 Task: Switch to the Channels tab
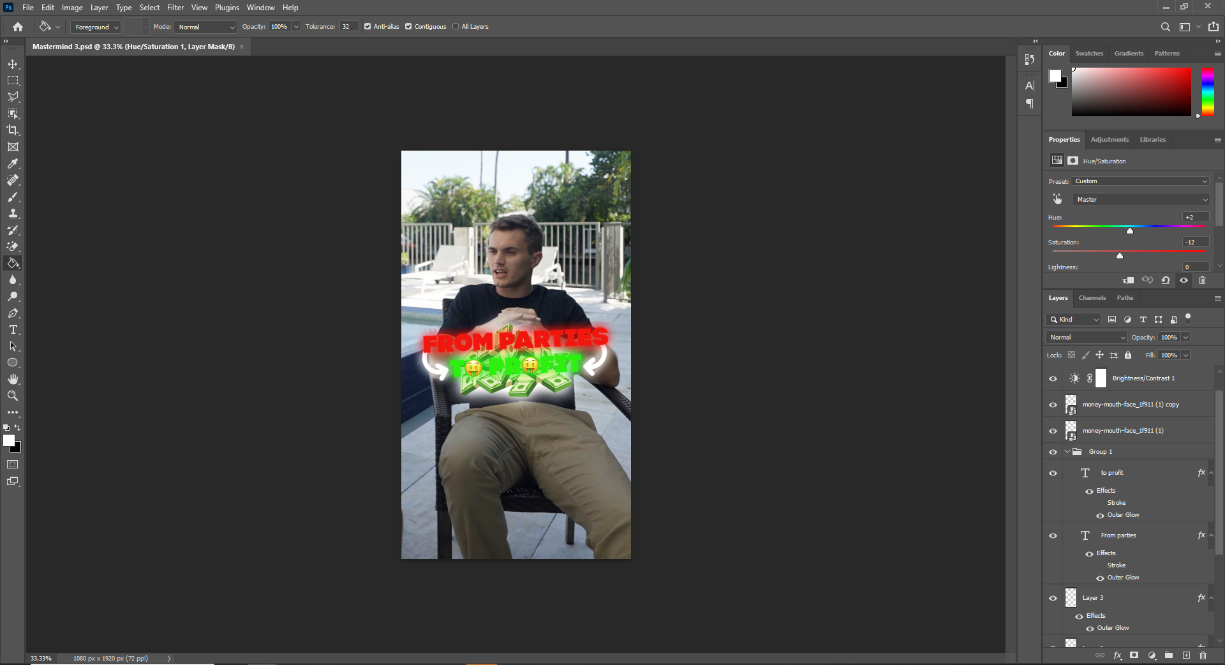[1092, 298]
